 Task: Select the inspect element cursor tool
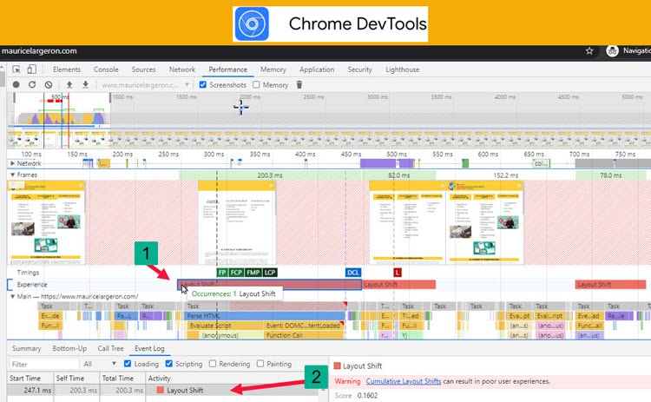click(16, 69)
